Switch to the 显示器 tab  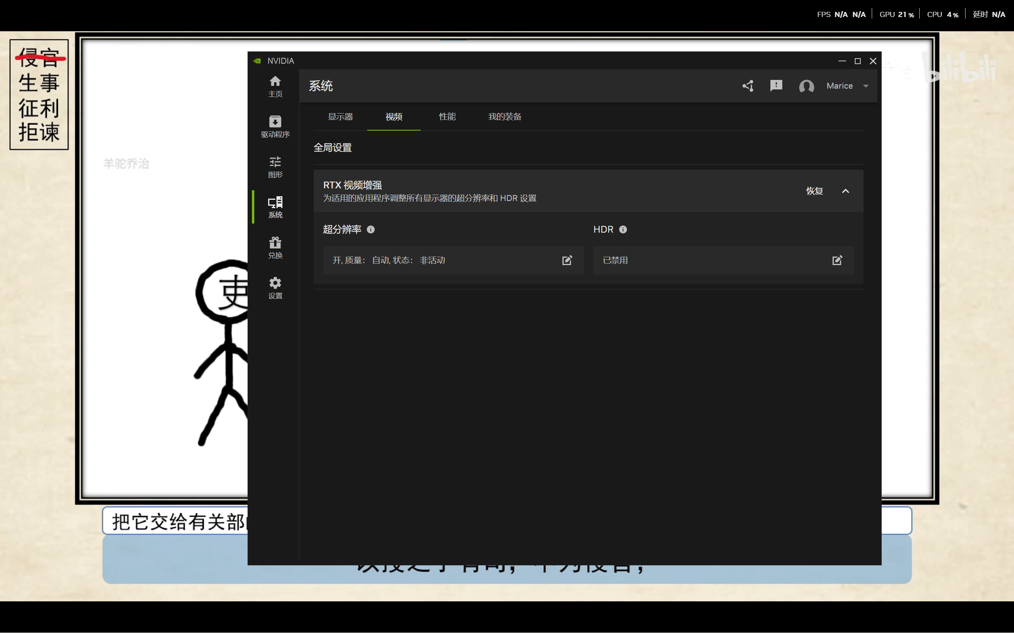point(340,117)
